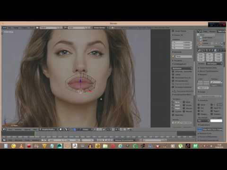Image resolution: width=227 pixels, height=170 pixels.
Task: Click the object icon beside the Item name field
Action: coord(173,56)
